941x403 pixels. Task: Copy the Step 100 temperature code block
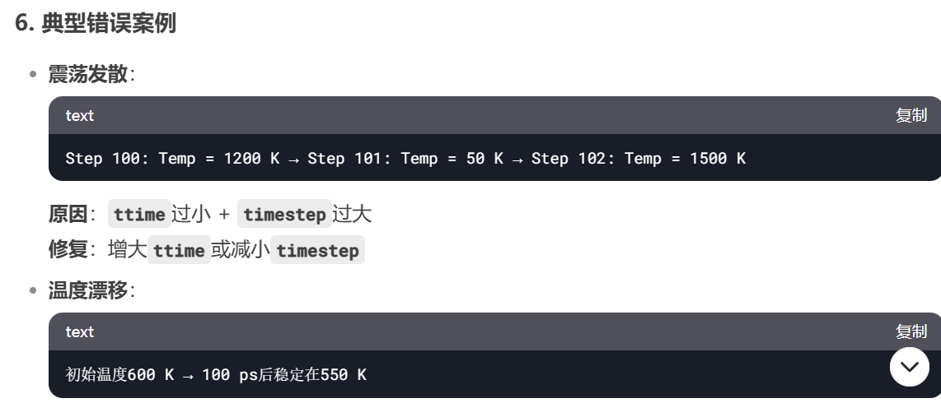coord(911,115)
